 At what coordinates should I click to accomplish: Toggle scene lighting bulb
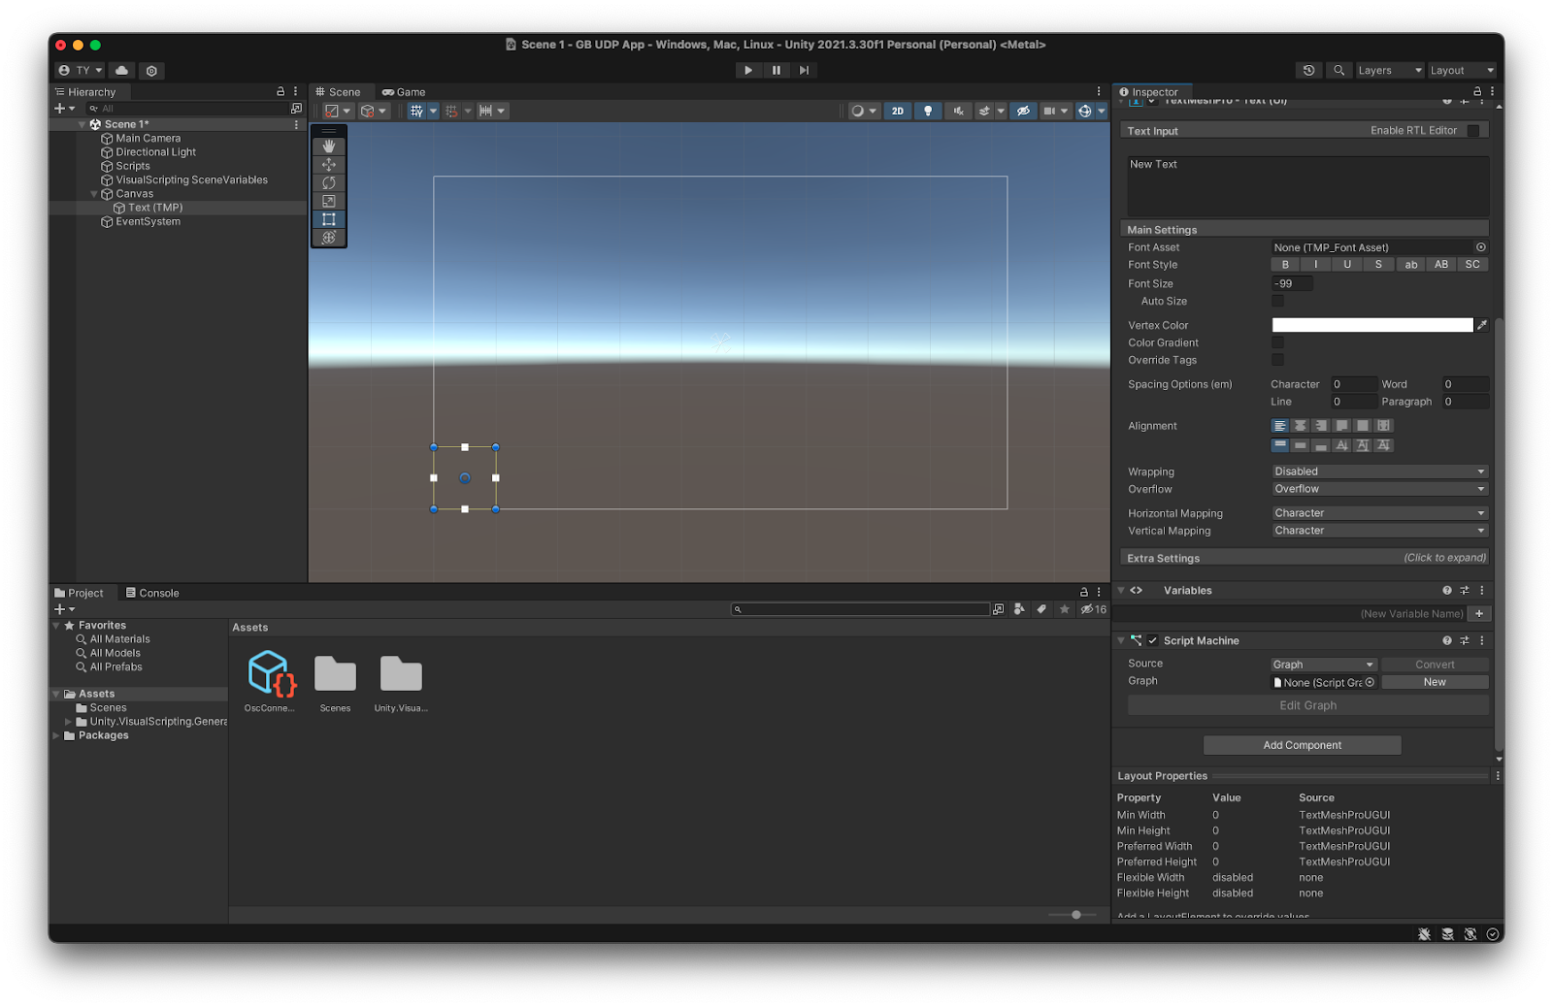(x=928, y=111)
